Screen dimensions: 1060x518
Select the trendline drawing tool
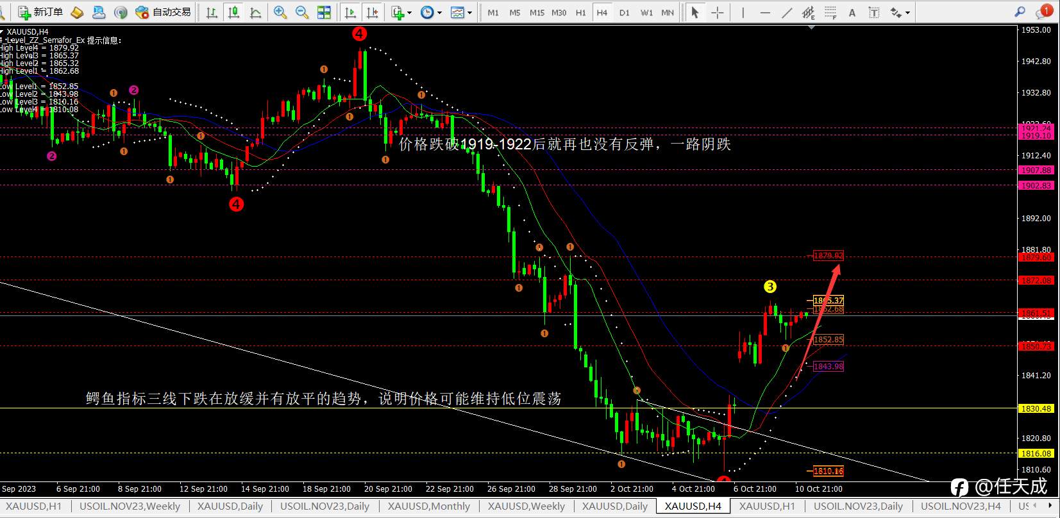(x=787, y=12)
